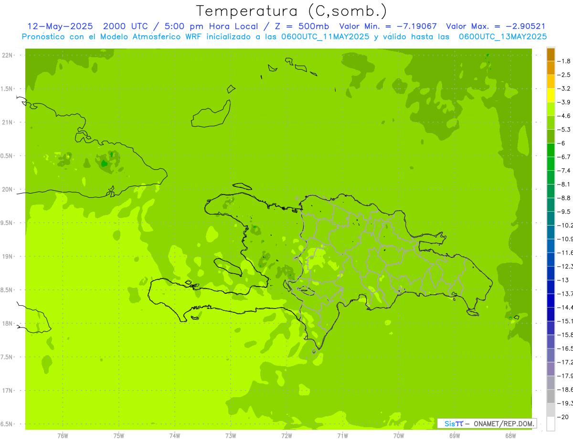Click the '68W' longitude axis label

pos(510,436)
